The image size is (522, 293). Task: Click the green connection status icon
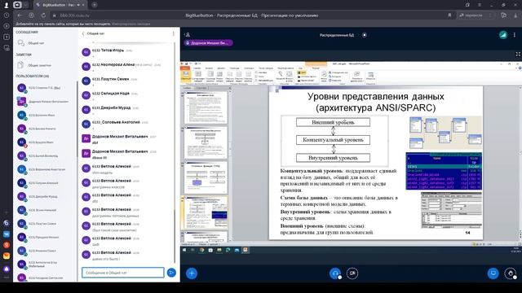click(503, 35)
